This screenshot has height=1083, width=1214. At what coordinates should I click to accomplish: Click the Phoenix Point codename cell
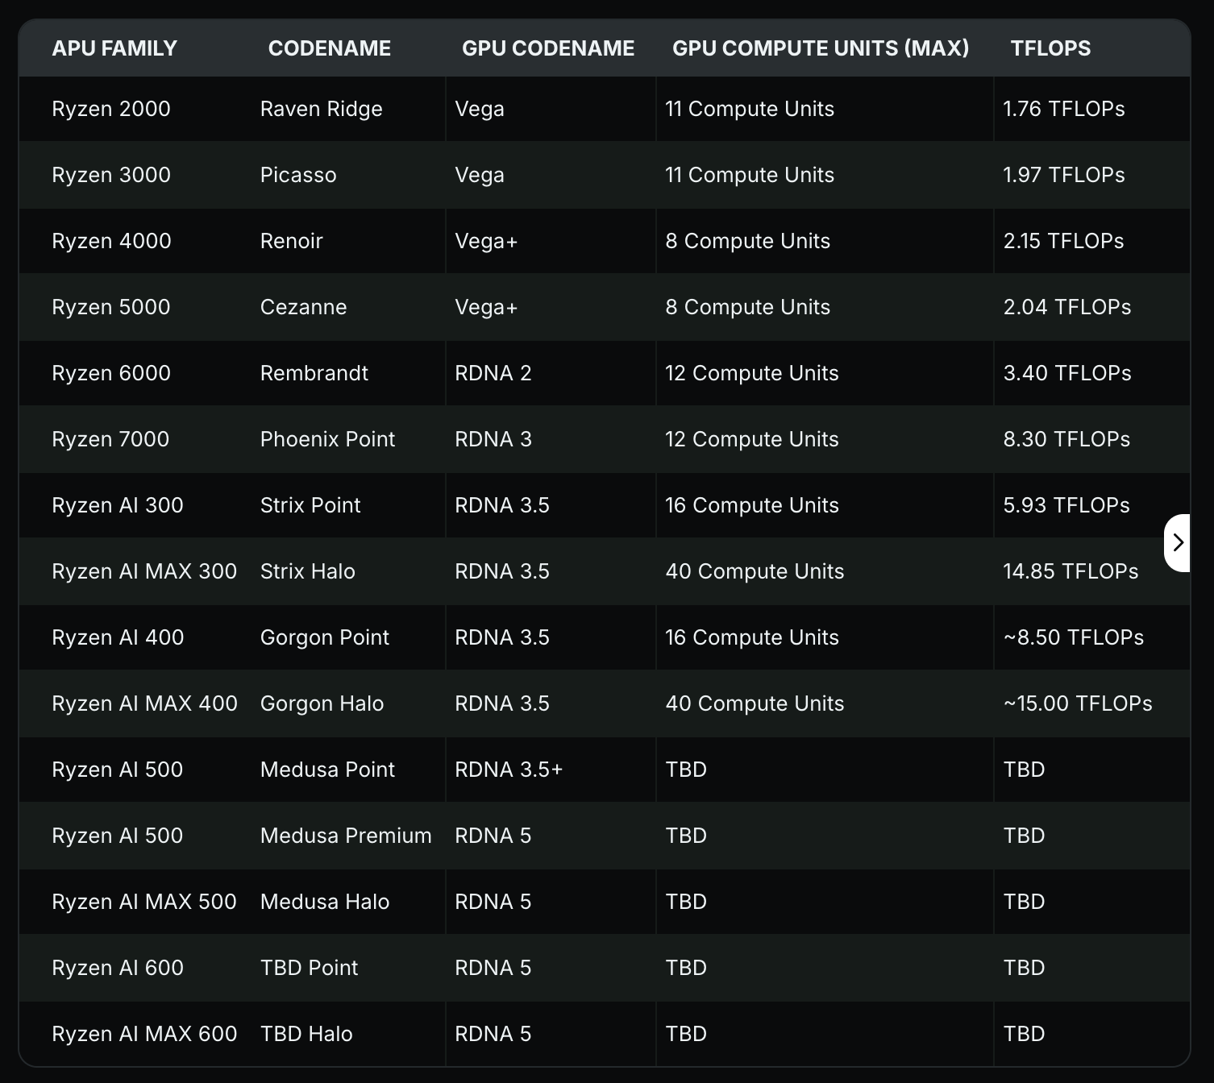[327, 439]
